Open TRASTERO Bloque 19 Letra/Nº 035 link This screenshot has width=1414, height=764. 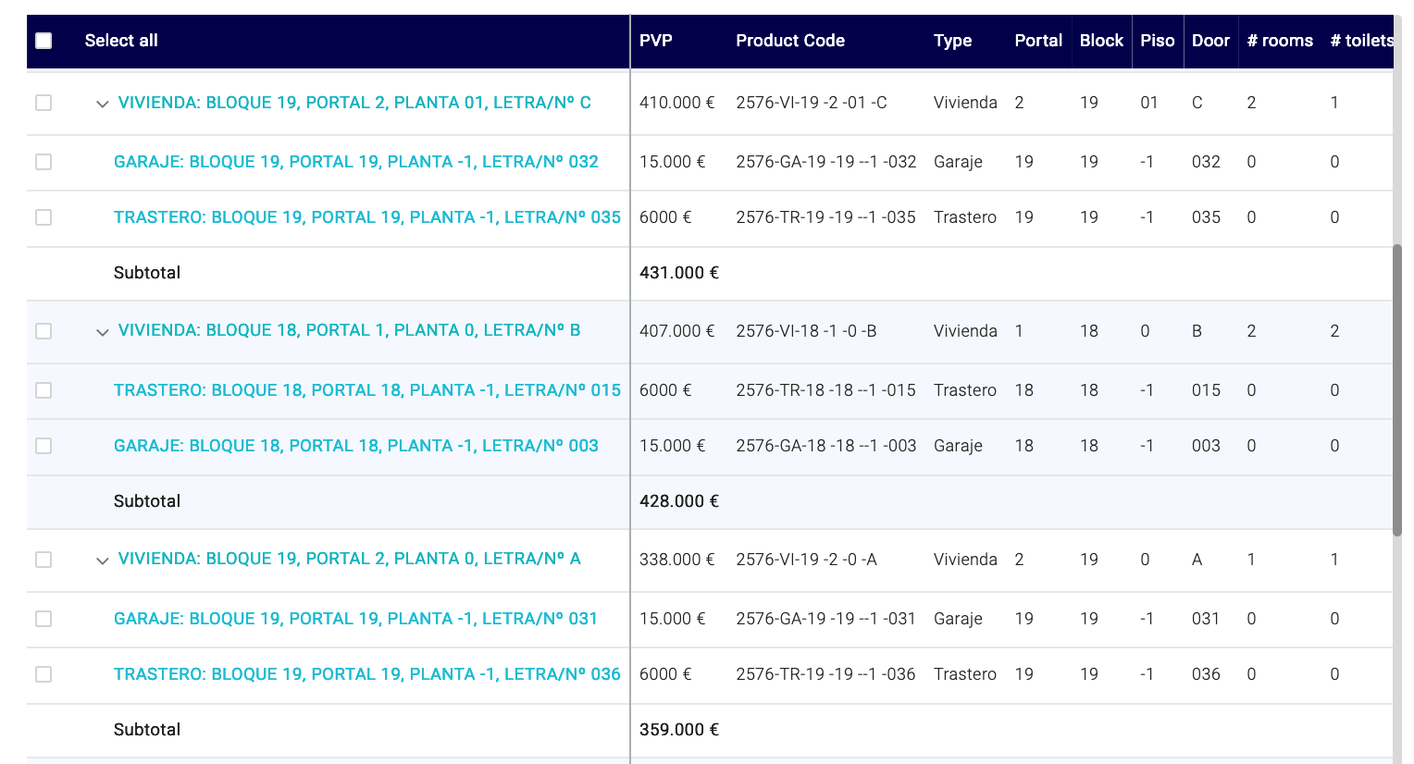tap(367, 217)
